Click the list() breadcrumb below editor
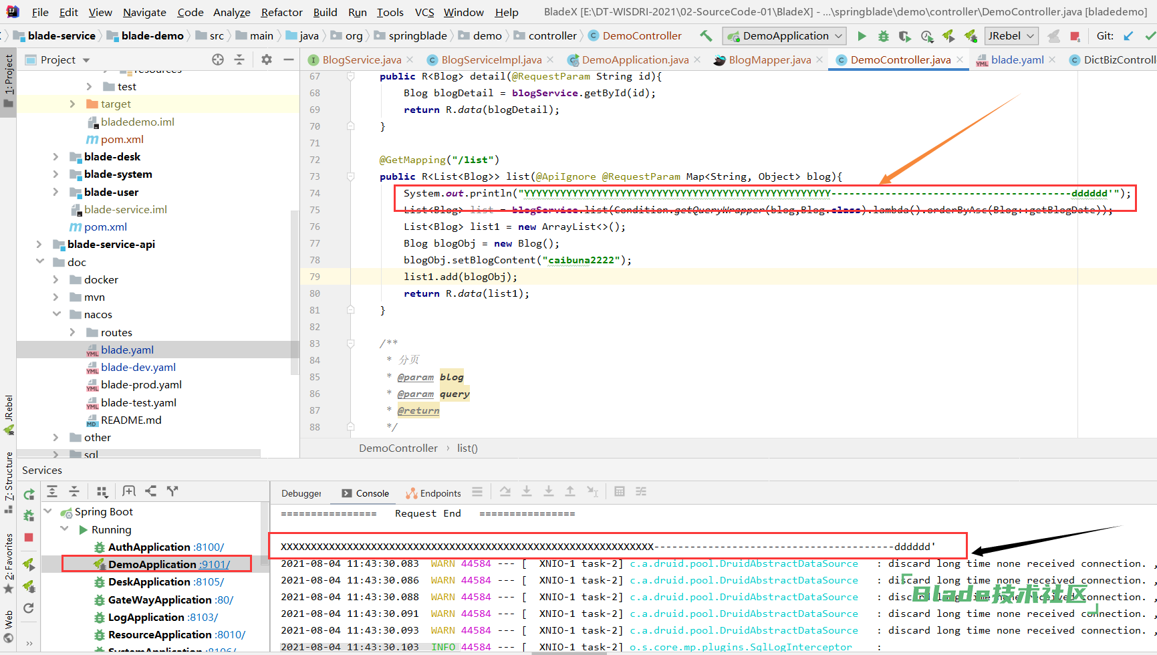 pos(467,448)
